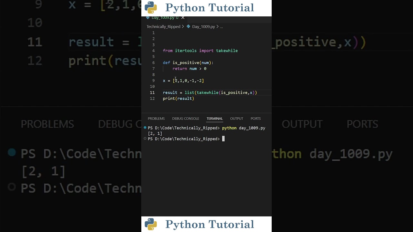Image resolution: width=413 pixels, height=232 pixels.
Task: Click the 'print(result)' line
Action: [178, 99]
